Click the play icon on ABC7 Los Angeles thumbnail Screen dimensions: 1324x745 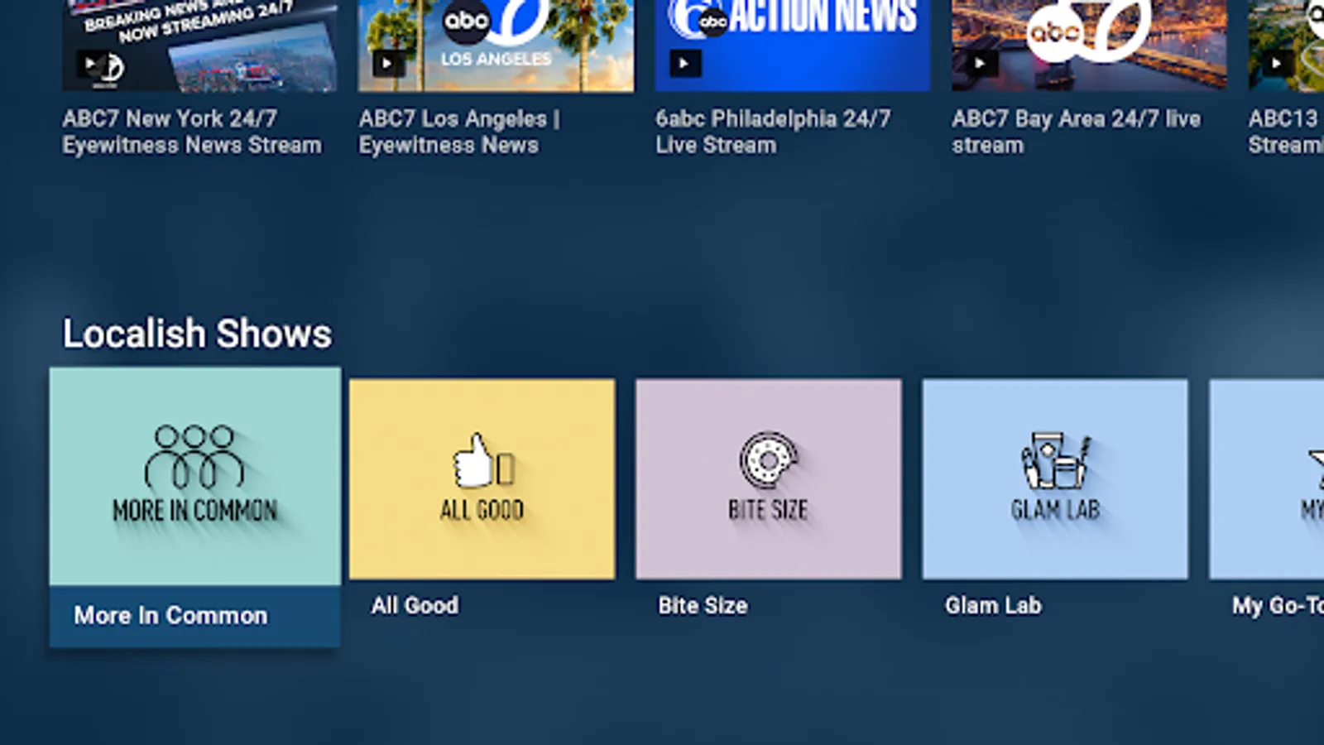(386, 64)
